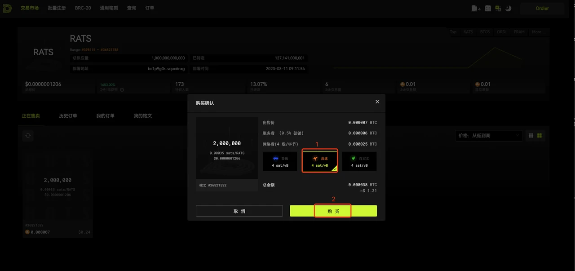Click the sale price value 0.000007 BTC
575x271 pixels.
(x=363, y=123)
